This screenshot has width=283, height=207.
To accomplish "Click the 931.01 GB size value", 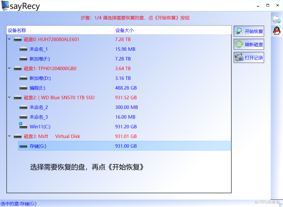I will (126, 136).
